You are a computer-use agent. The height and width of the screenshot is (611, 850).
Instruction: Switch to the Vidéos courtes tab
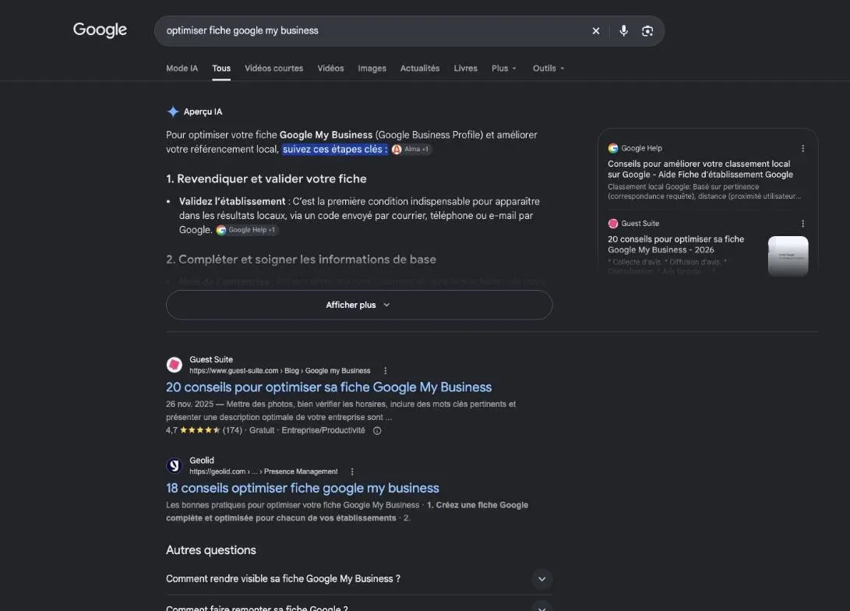273,69
